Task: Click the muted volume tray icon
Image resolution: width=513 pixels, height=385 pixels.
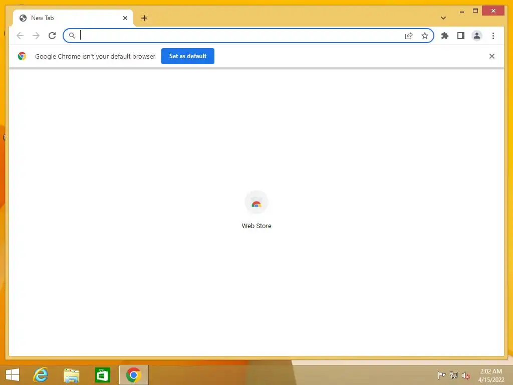Action: click(465, 375)
